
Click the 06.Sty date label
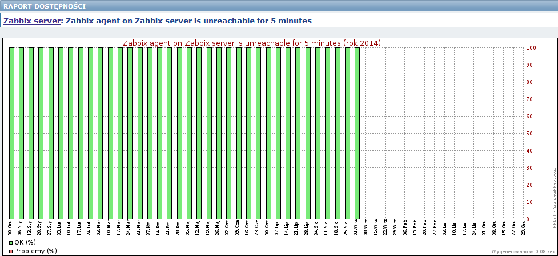[21, 227]
